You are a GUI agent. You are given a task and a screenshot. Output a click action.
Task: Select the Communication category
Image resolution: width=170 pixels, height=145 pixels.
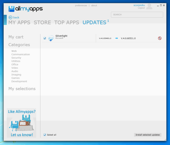pos(21,54)
